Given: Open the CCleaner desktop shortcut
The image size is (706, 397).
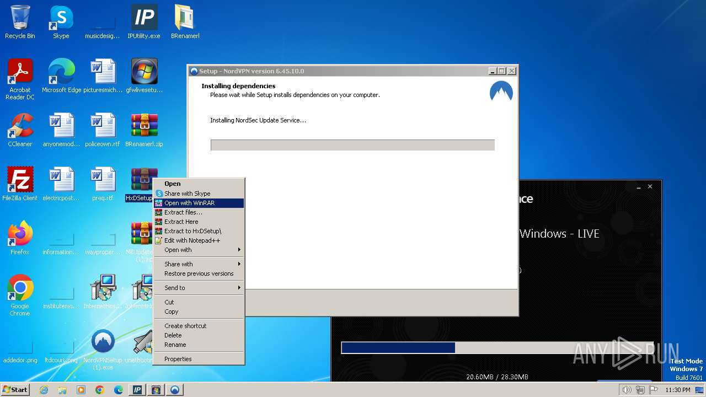Looking at the screenshot, I should pyautogui.click(x=20, y=130).
